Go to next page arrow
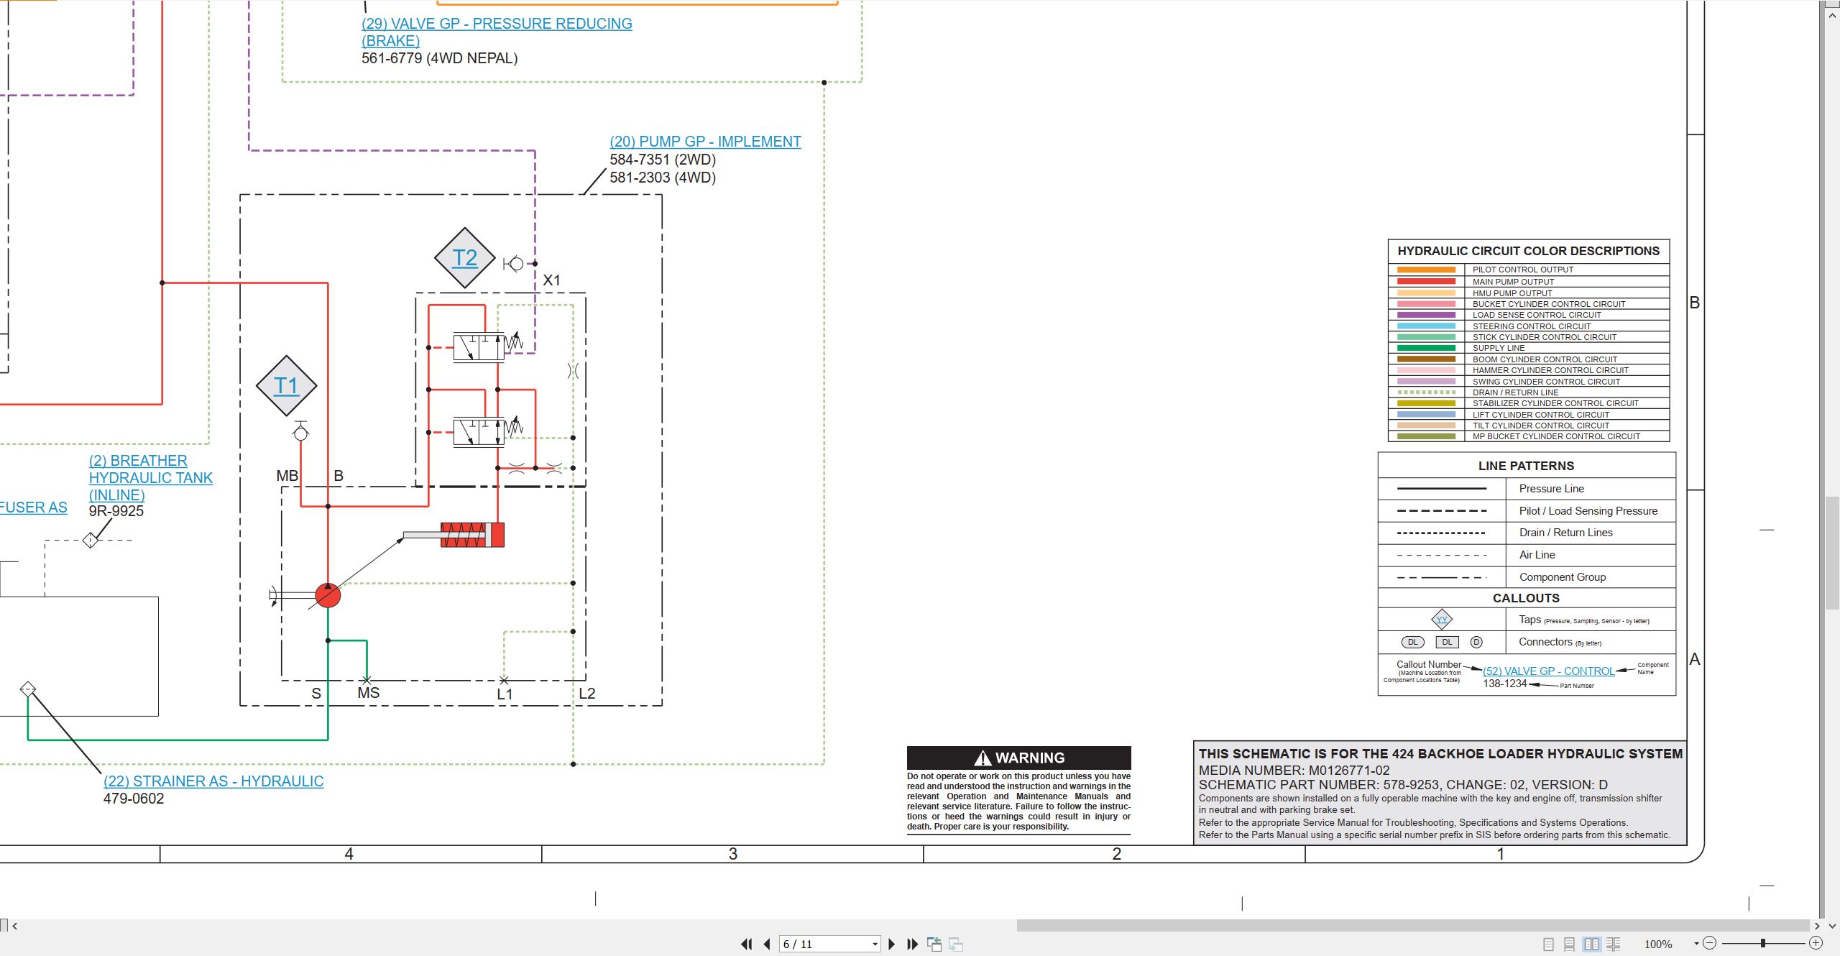The height and width of the screenshot is (956, 1840). point(892,944)
